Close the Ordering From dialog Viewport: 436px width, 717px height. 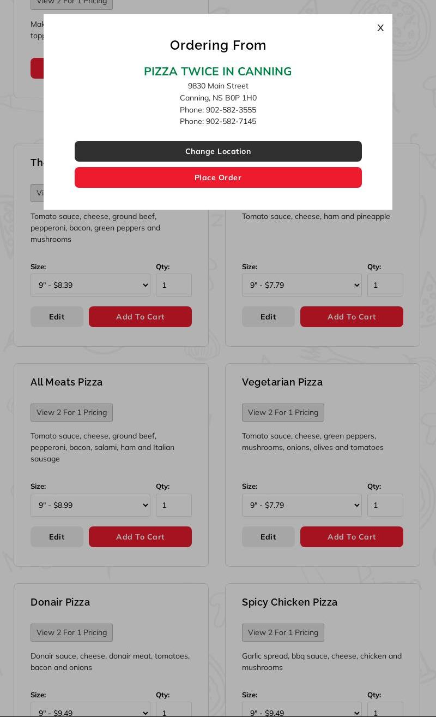tap(380, 28)
